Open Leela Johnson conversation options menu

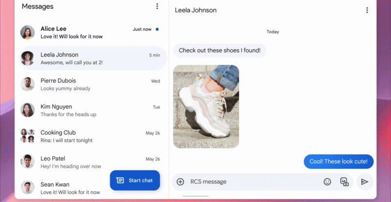coord(367,10)
